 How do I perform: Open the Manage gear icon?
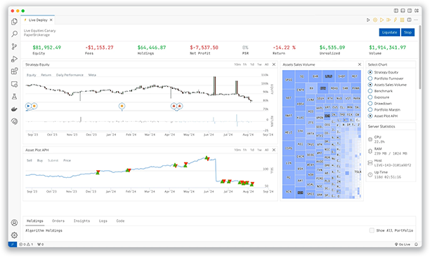14,235
